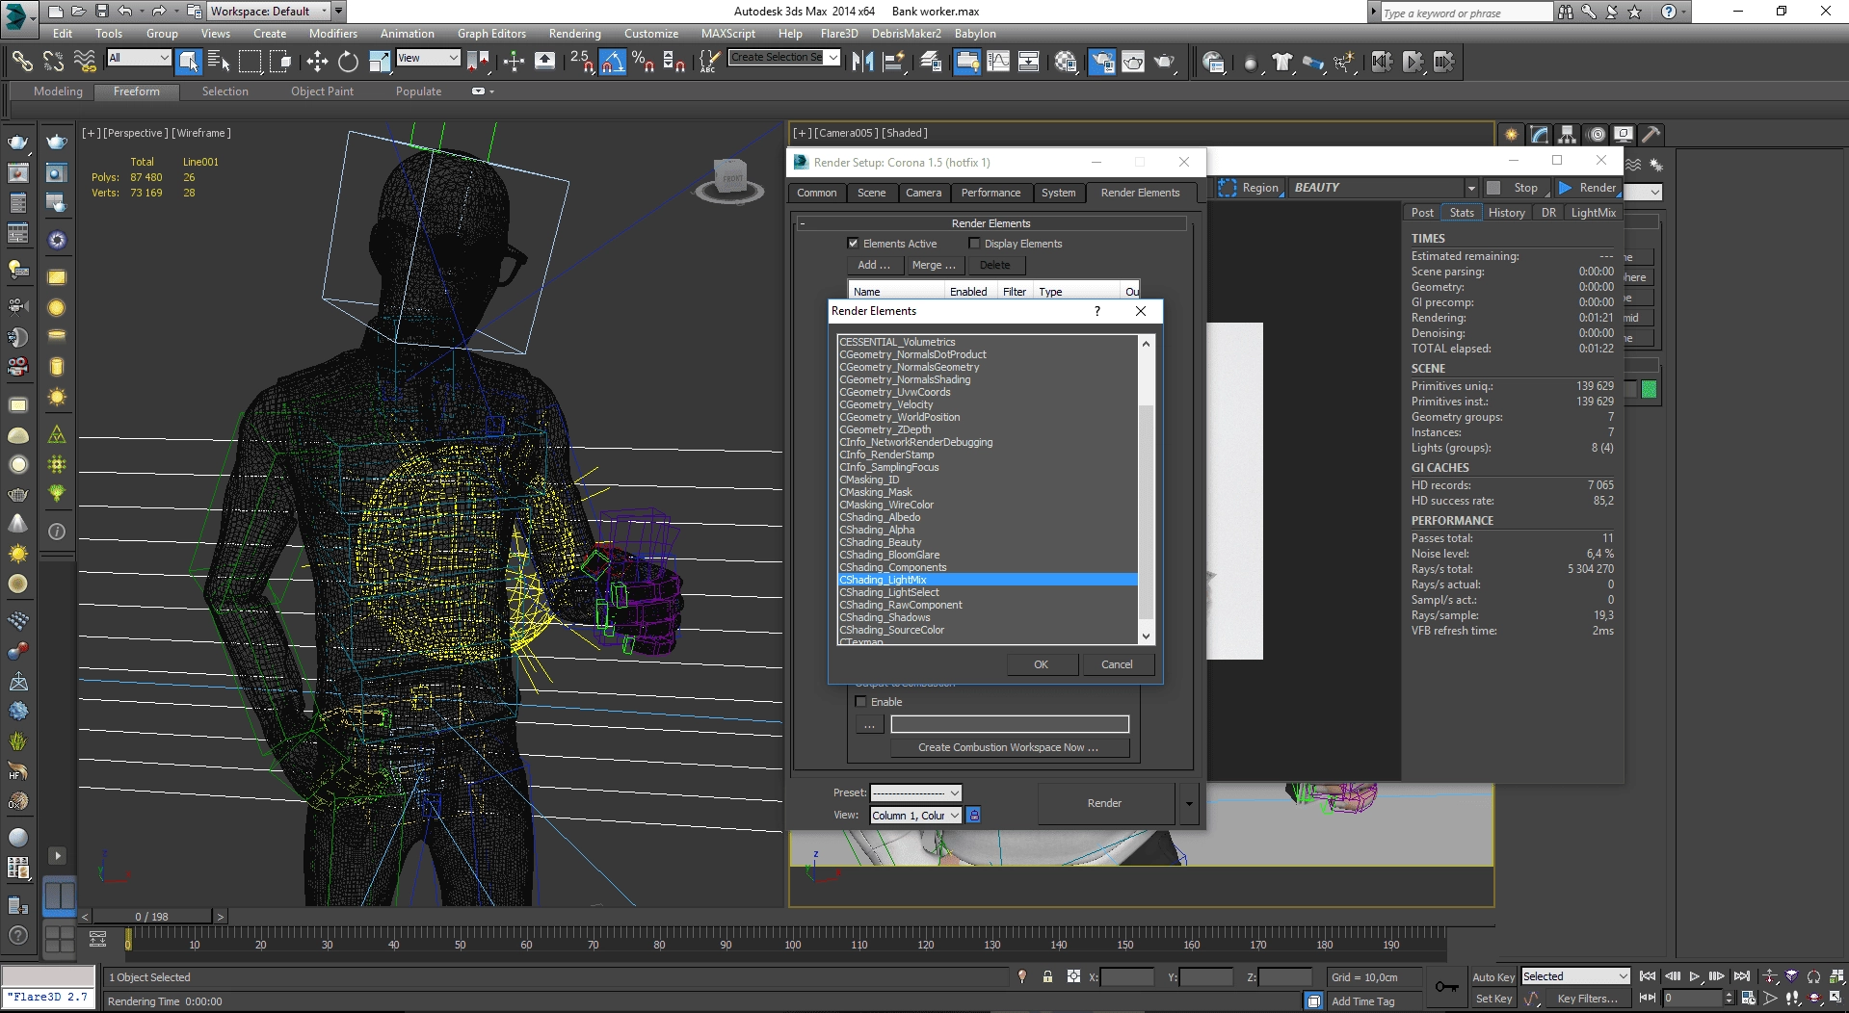This screenshot has width=1849, height=1013.
Task: Click the Mirror tool icon
Action: click(862, 62)
